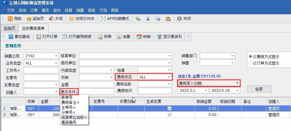Click the 账单 bill toolbar icon

coord(100,37)
